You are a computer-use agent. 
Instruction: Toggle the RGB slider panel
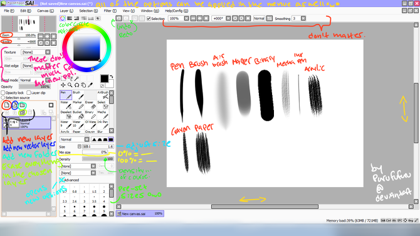[x=70, y=18]
